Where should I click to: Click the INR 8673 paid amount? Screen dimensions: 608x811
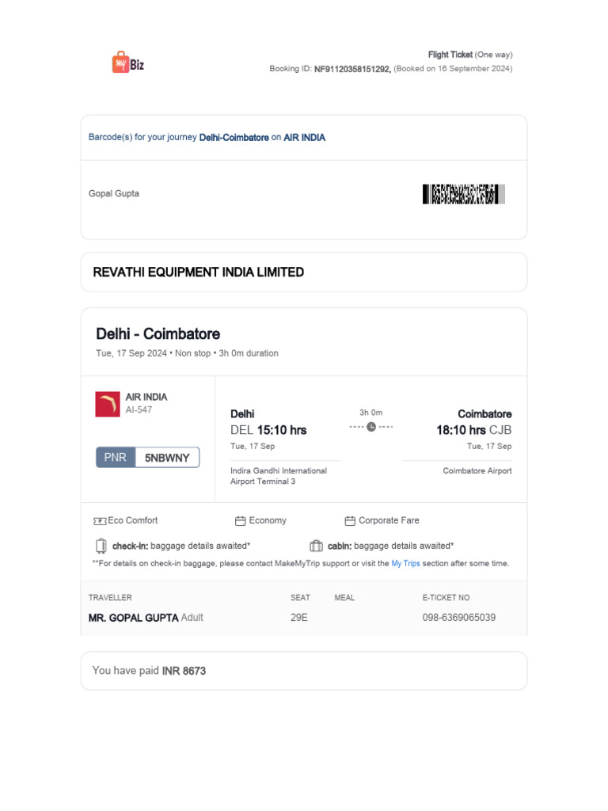(184, 671)
